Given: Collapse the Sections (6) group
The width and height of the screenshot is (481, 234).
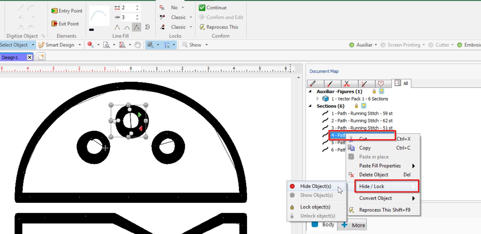Looking at the screenshot, I should point(310,106).
